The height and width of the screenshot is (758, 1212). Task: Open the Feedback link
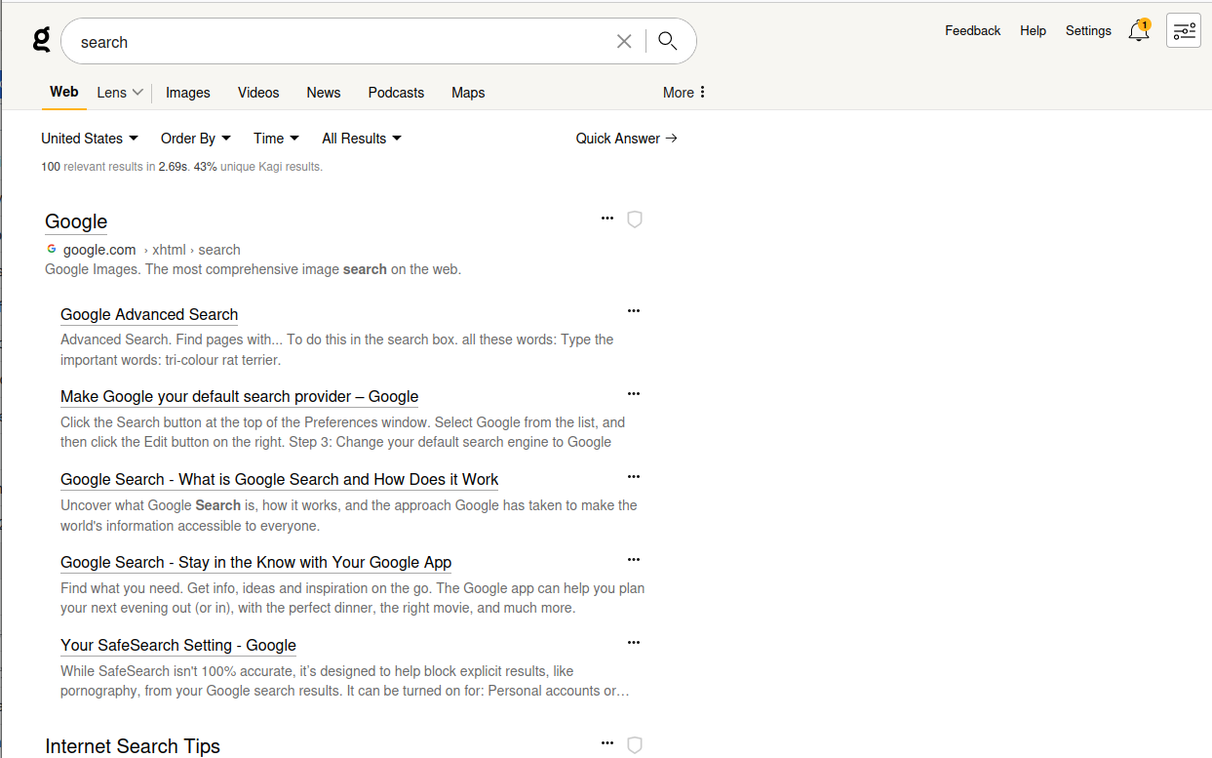[973, 31]
